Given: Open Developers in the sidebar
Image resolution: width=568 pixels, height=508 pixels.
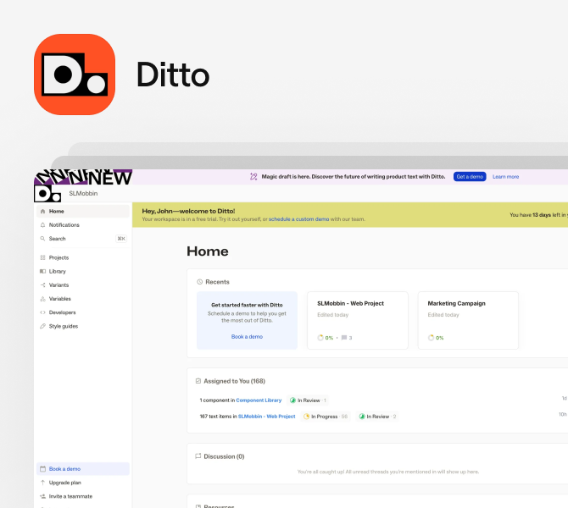Looking at the screenshot, I should click(x=83, y=312).
